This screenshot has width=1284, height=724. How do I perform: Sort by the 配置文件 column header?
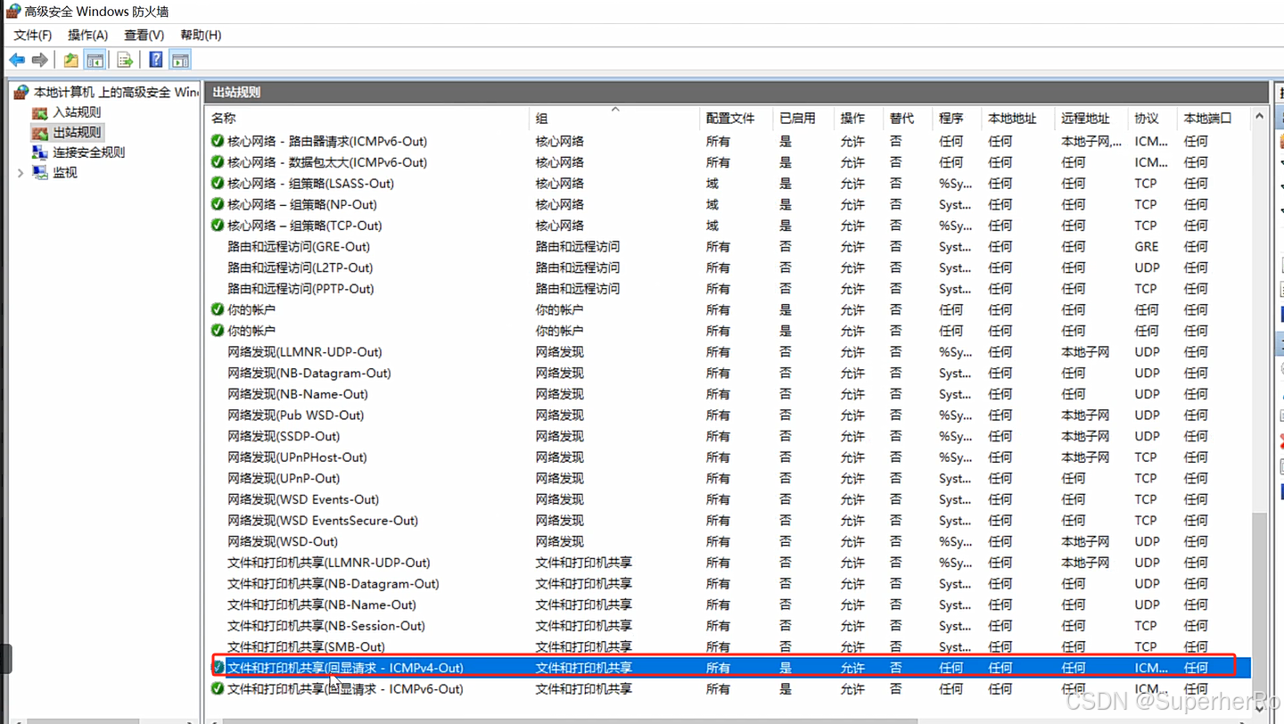click(737, 118)
